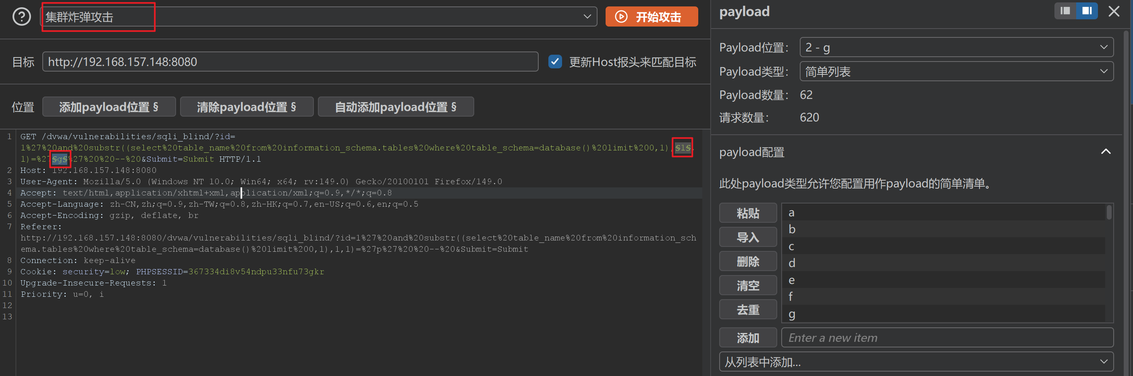Select payload list item 'c'
Viewport: 1133px width, 376px height.
pyautogui.click(x=944, y=246)
